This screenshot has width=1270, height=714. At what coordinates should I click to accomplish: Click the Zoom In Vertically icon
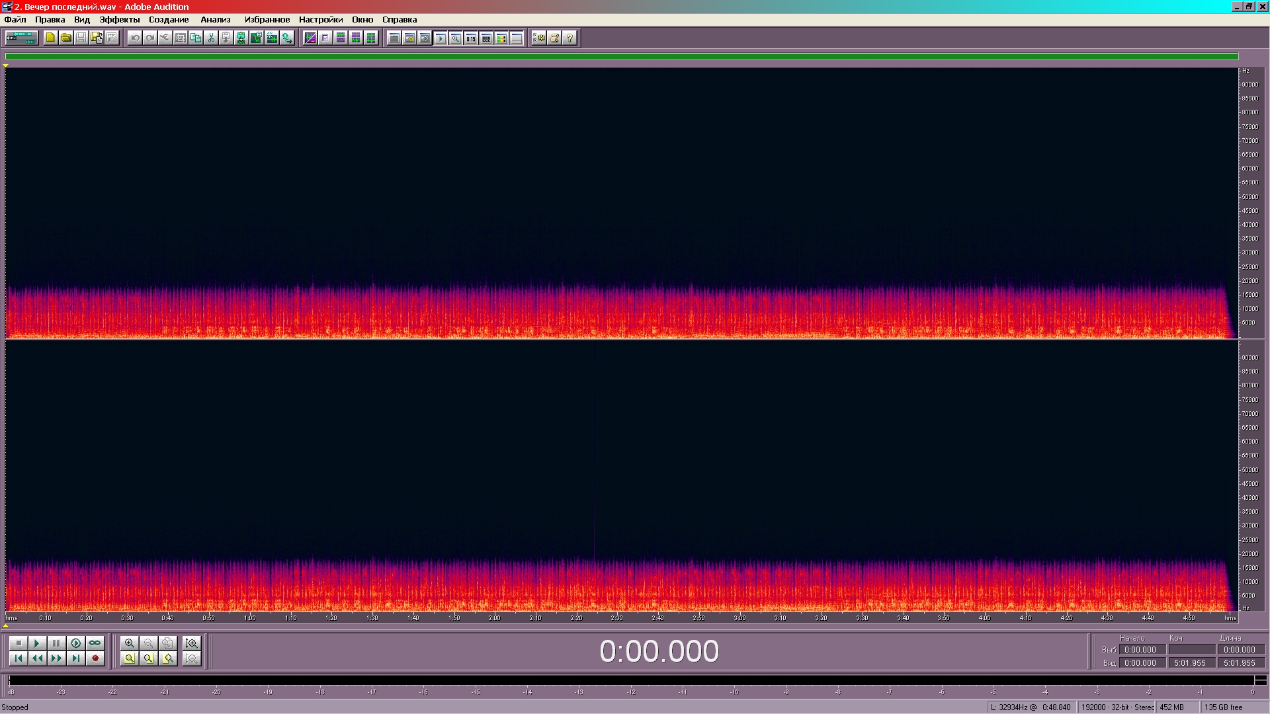coord(192,643)
